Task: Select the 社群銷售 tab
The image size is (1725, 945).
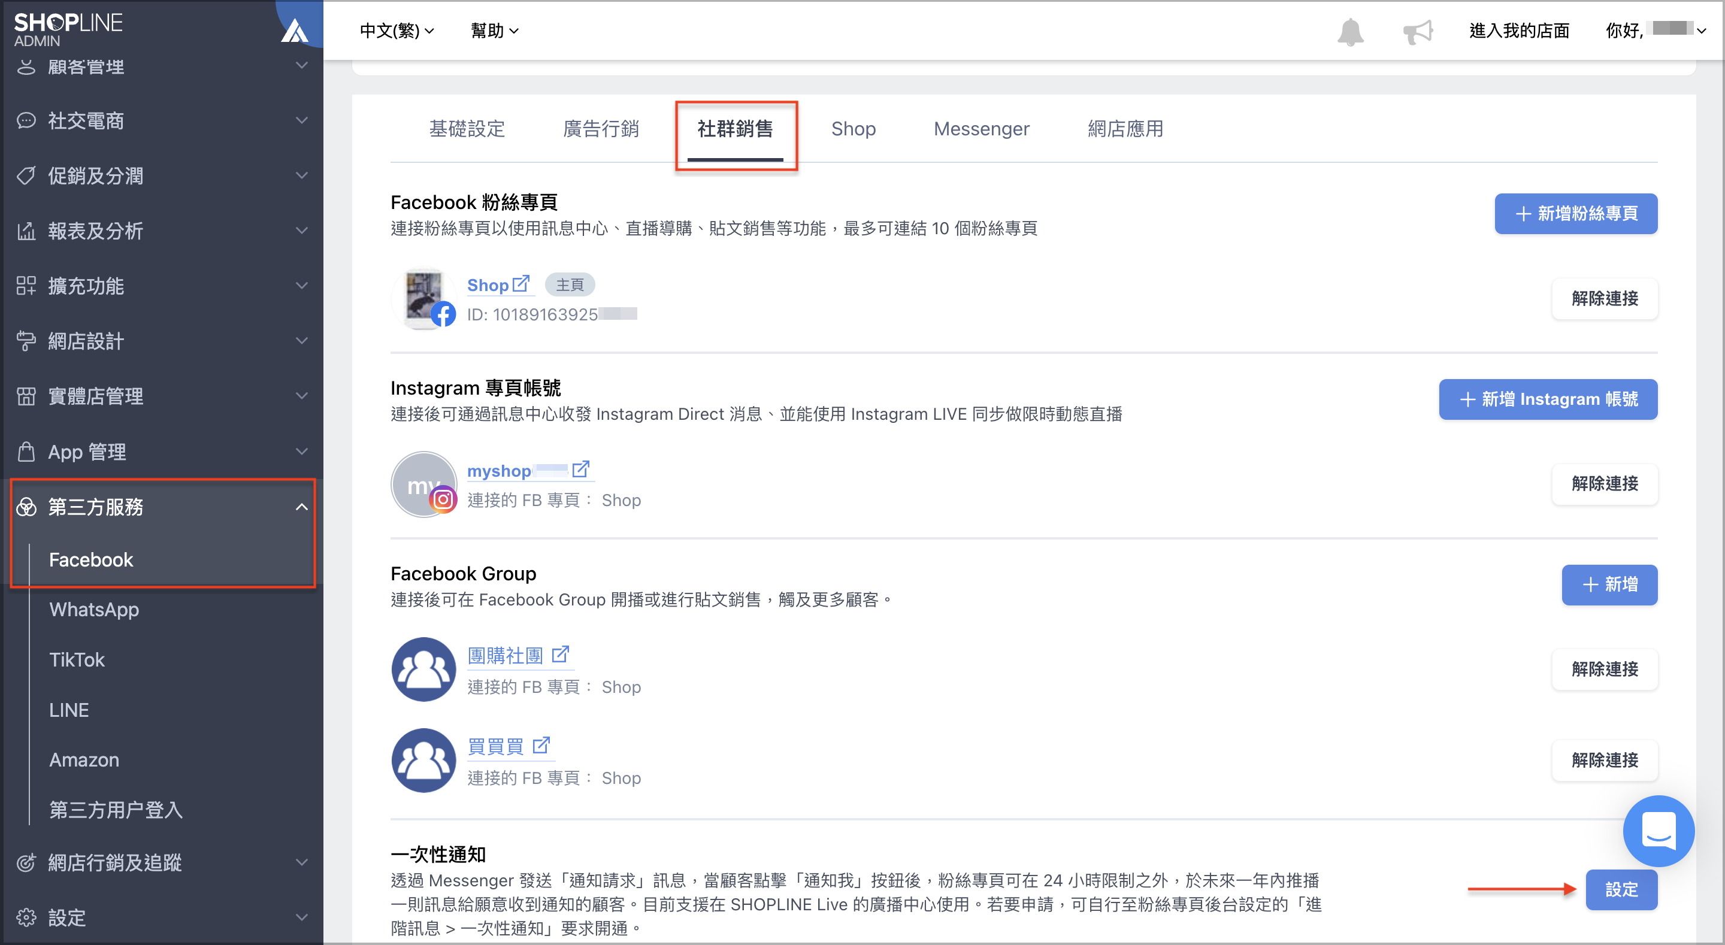Action: [734, 129]
